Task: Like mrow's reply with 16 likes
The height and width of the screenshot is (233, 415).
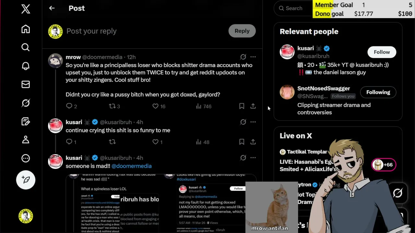Action: click(x=159, y=106)
